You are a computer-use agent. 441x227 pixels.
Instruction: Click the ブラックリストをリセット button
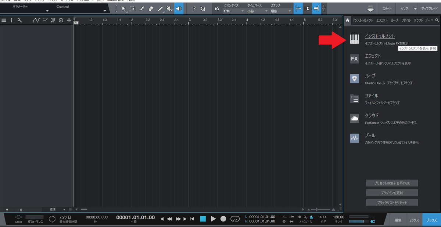tap(392, 202)
